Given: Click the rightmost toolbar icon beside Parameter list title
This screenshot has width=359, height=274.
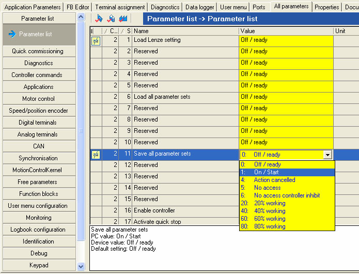Looking at the screenshot, I should click(x=123, y=19).
